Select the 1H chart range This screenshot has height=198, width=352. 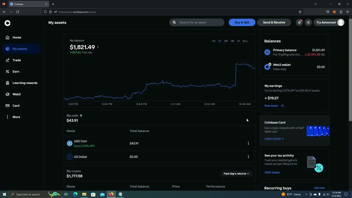(x=213, y=41)
